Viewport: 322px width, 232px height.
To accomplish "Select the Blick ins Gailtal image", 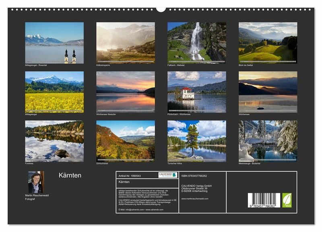I will click(x=268, y=41).
